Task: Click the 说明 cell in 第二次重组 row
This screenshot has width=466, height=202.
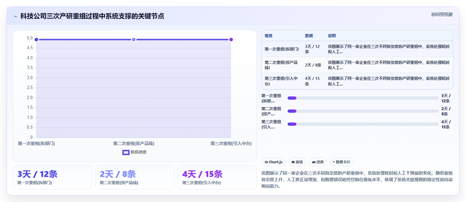Action: tap(389, 65)
